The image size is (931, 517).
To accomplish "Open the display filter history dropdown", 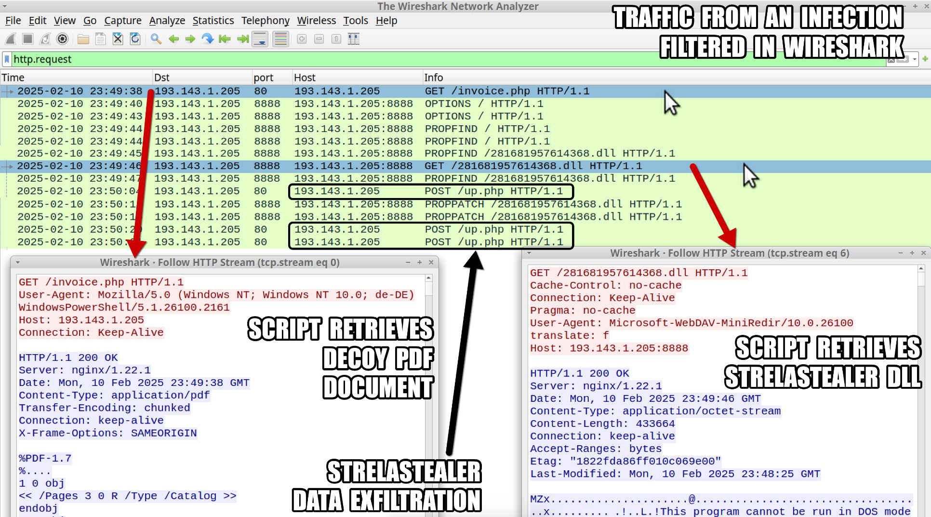I will [915, 59].
